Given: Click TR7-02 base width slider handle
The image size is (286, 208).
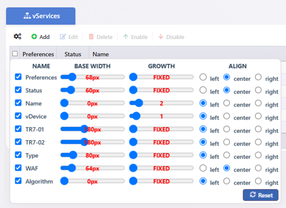Looking at the screenshot, I should pos(84,142).
